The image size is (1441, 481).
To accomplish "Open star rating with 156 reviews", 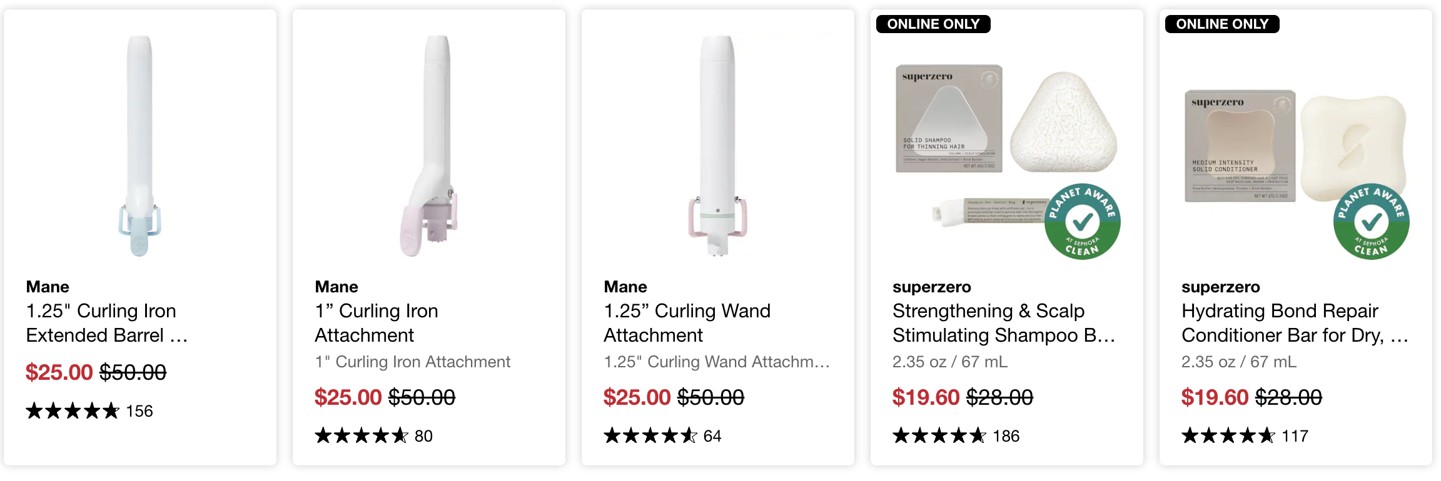I will pyautogui.click(x=89, y=411).
